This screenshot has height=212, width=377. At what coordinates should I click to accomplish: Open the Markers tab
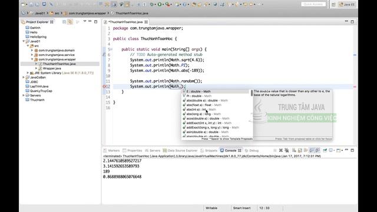click(x=111, y=151)
